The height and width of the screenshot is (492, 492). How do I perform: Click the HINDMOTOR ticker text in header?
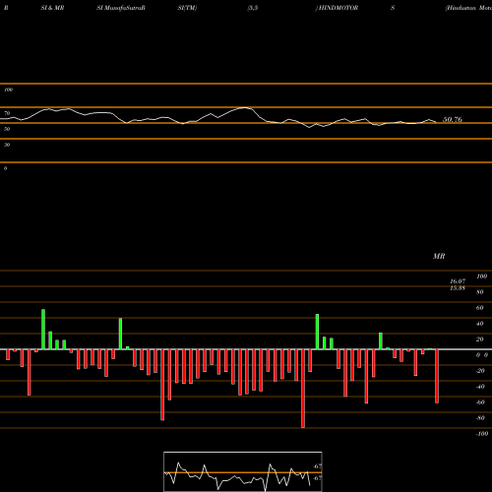338,8
